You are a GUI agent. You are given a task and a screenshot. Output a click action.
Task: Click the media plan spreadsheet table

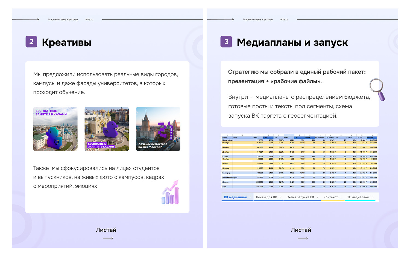point(300,161)
